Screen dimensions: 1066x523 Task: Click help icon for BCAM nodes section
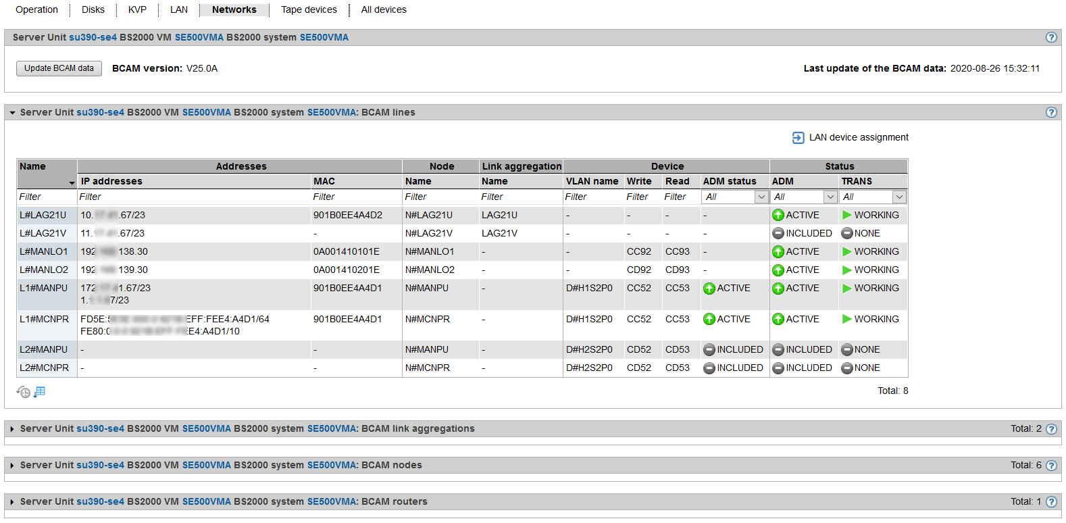coord(1051,466)
